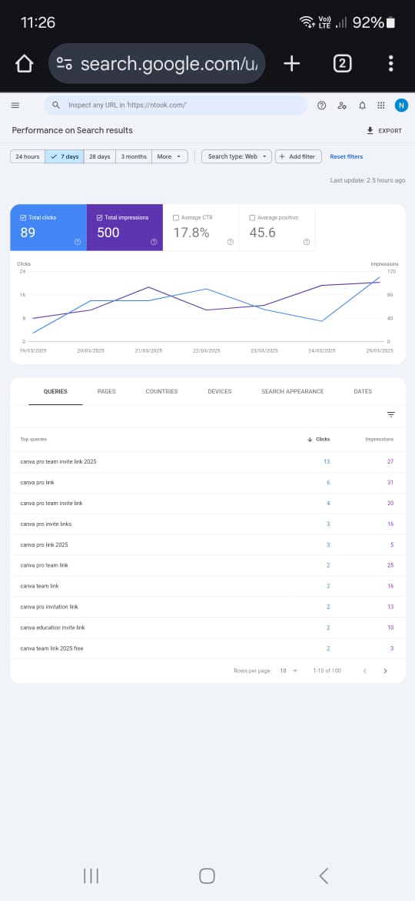Open the rows per page dropdown
Viewport: 415px width, 901px height.
coord(288,671)
